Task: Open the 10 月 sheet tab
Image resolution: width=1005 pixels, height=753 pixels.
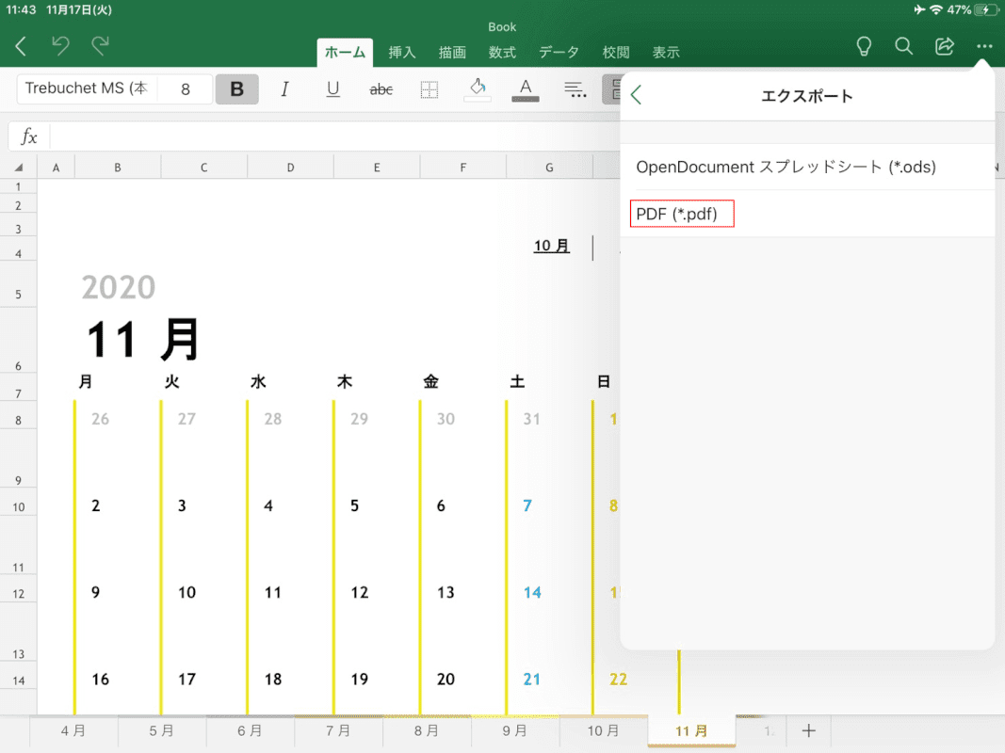Action: click(603, 730)
